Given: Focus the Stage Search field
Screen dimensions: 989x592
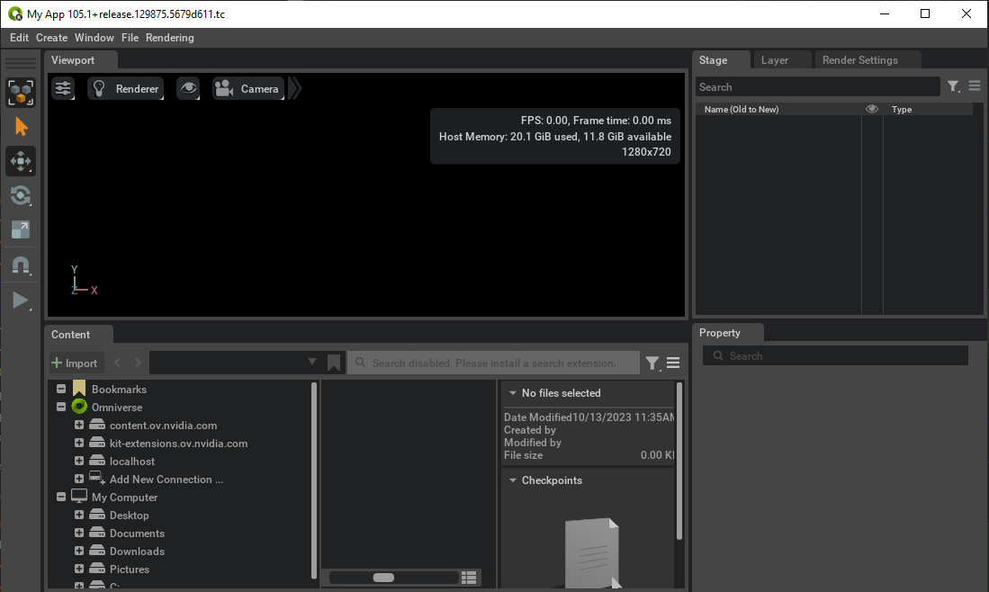Looking at the screenshot, I should click(x=817, y=87).
